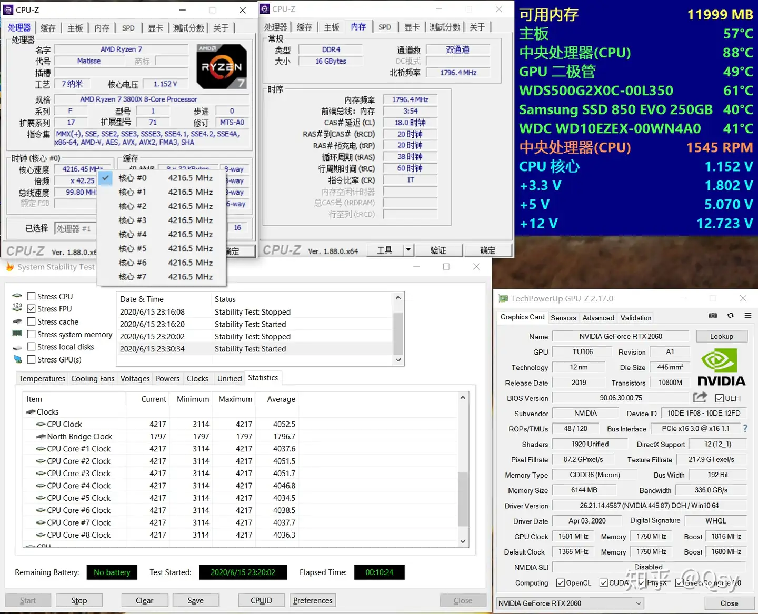758x614 pixels.
Task: Click the icon of the CPU Clock row
Action: pos(41,424)
